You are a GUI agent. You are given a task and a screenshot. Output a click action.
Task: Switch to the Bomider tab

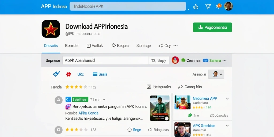pyautogui.click(x=72, y=46)
